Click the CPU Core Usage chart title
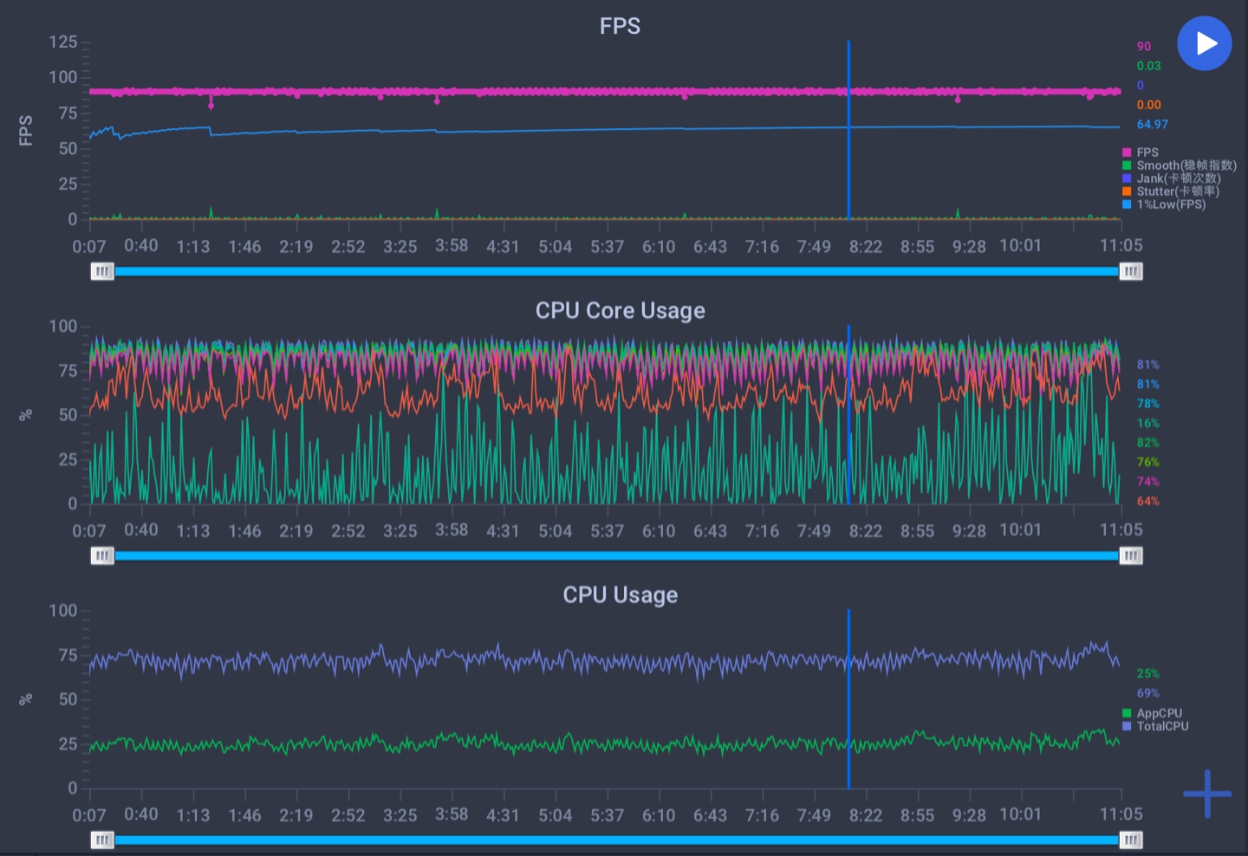 pyautogui.click(x=620, y=310)
